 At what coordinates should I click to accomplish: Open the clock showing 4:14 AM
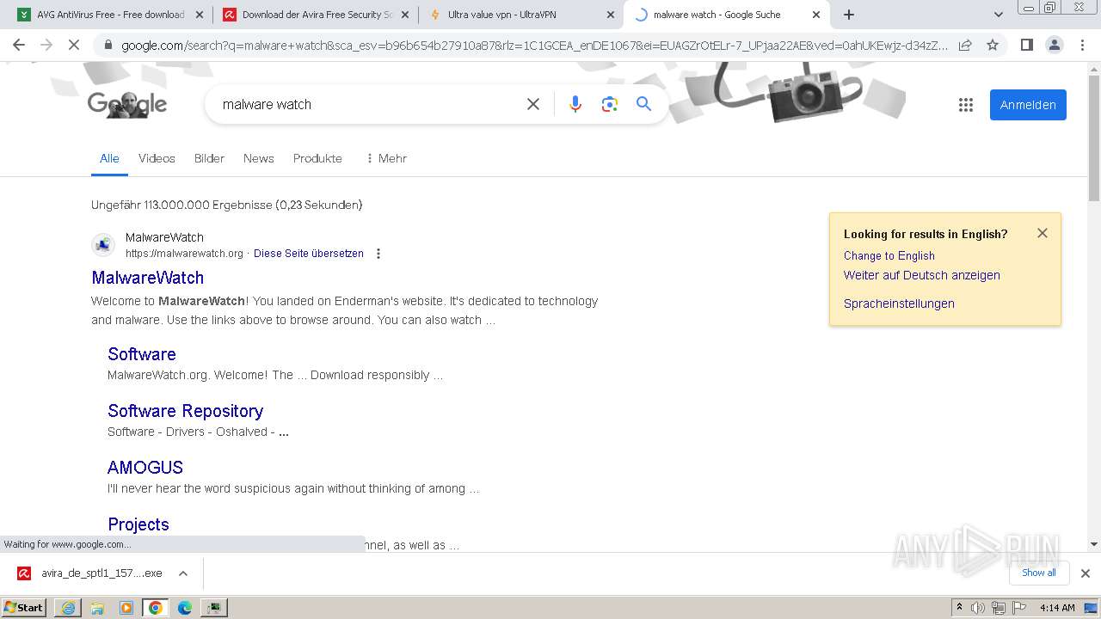[1057, 608]
